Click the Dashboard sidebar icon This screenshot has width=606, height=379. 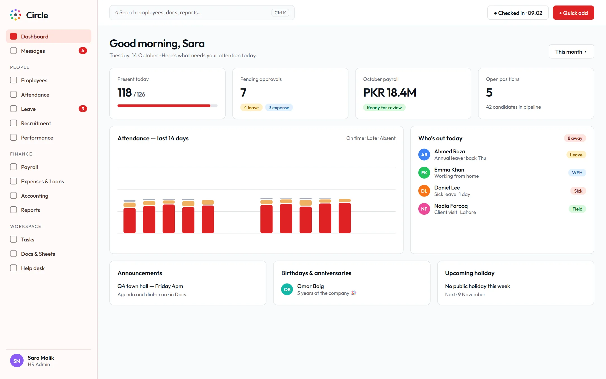(x=13, y=36)
